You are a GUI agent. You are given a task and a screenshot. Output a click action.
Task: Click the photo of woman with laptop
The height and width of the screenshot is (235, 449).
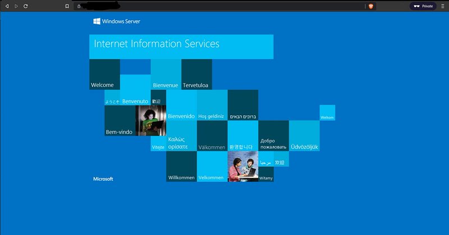[x=150, y=121]
